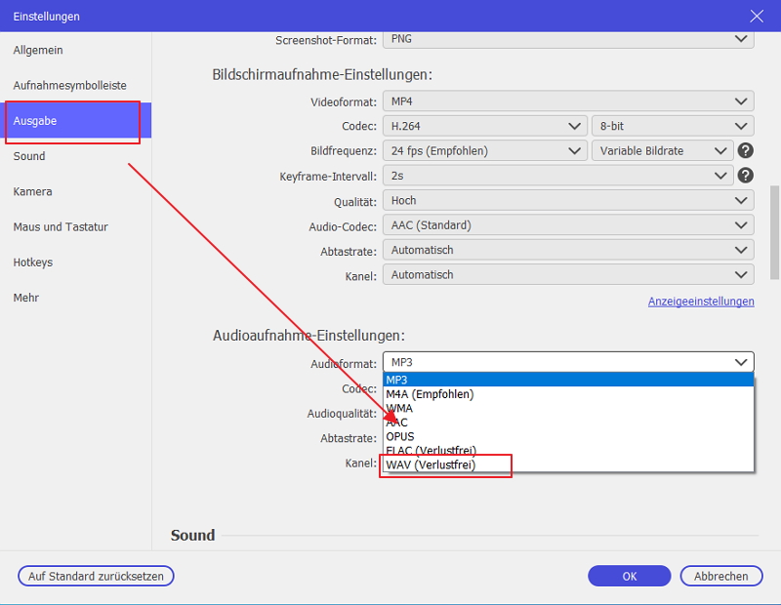Open the Qualität Hoch dropdown

point(567,200)
